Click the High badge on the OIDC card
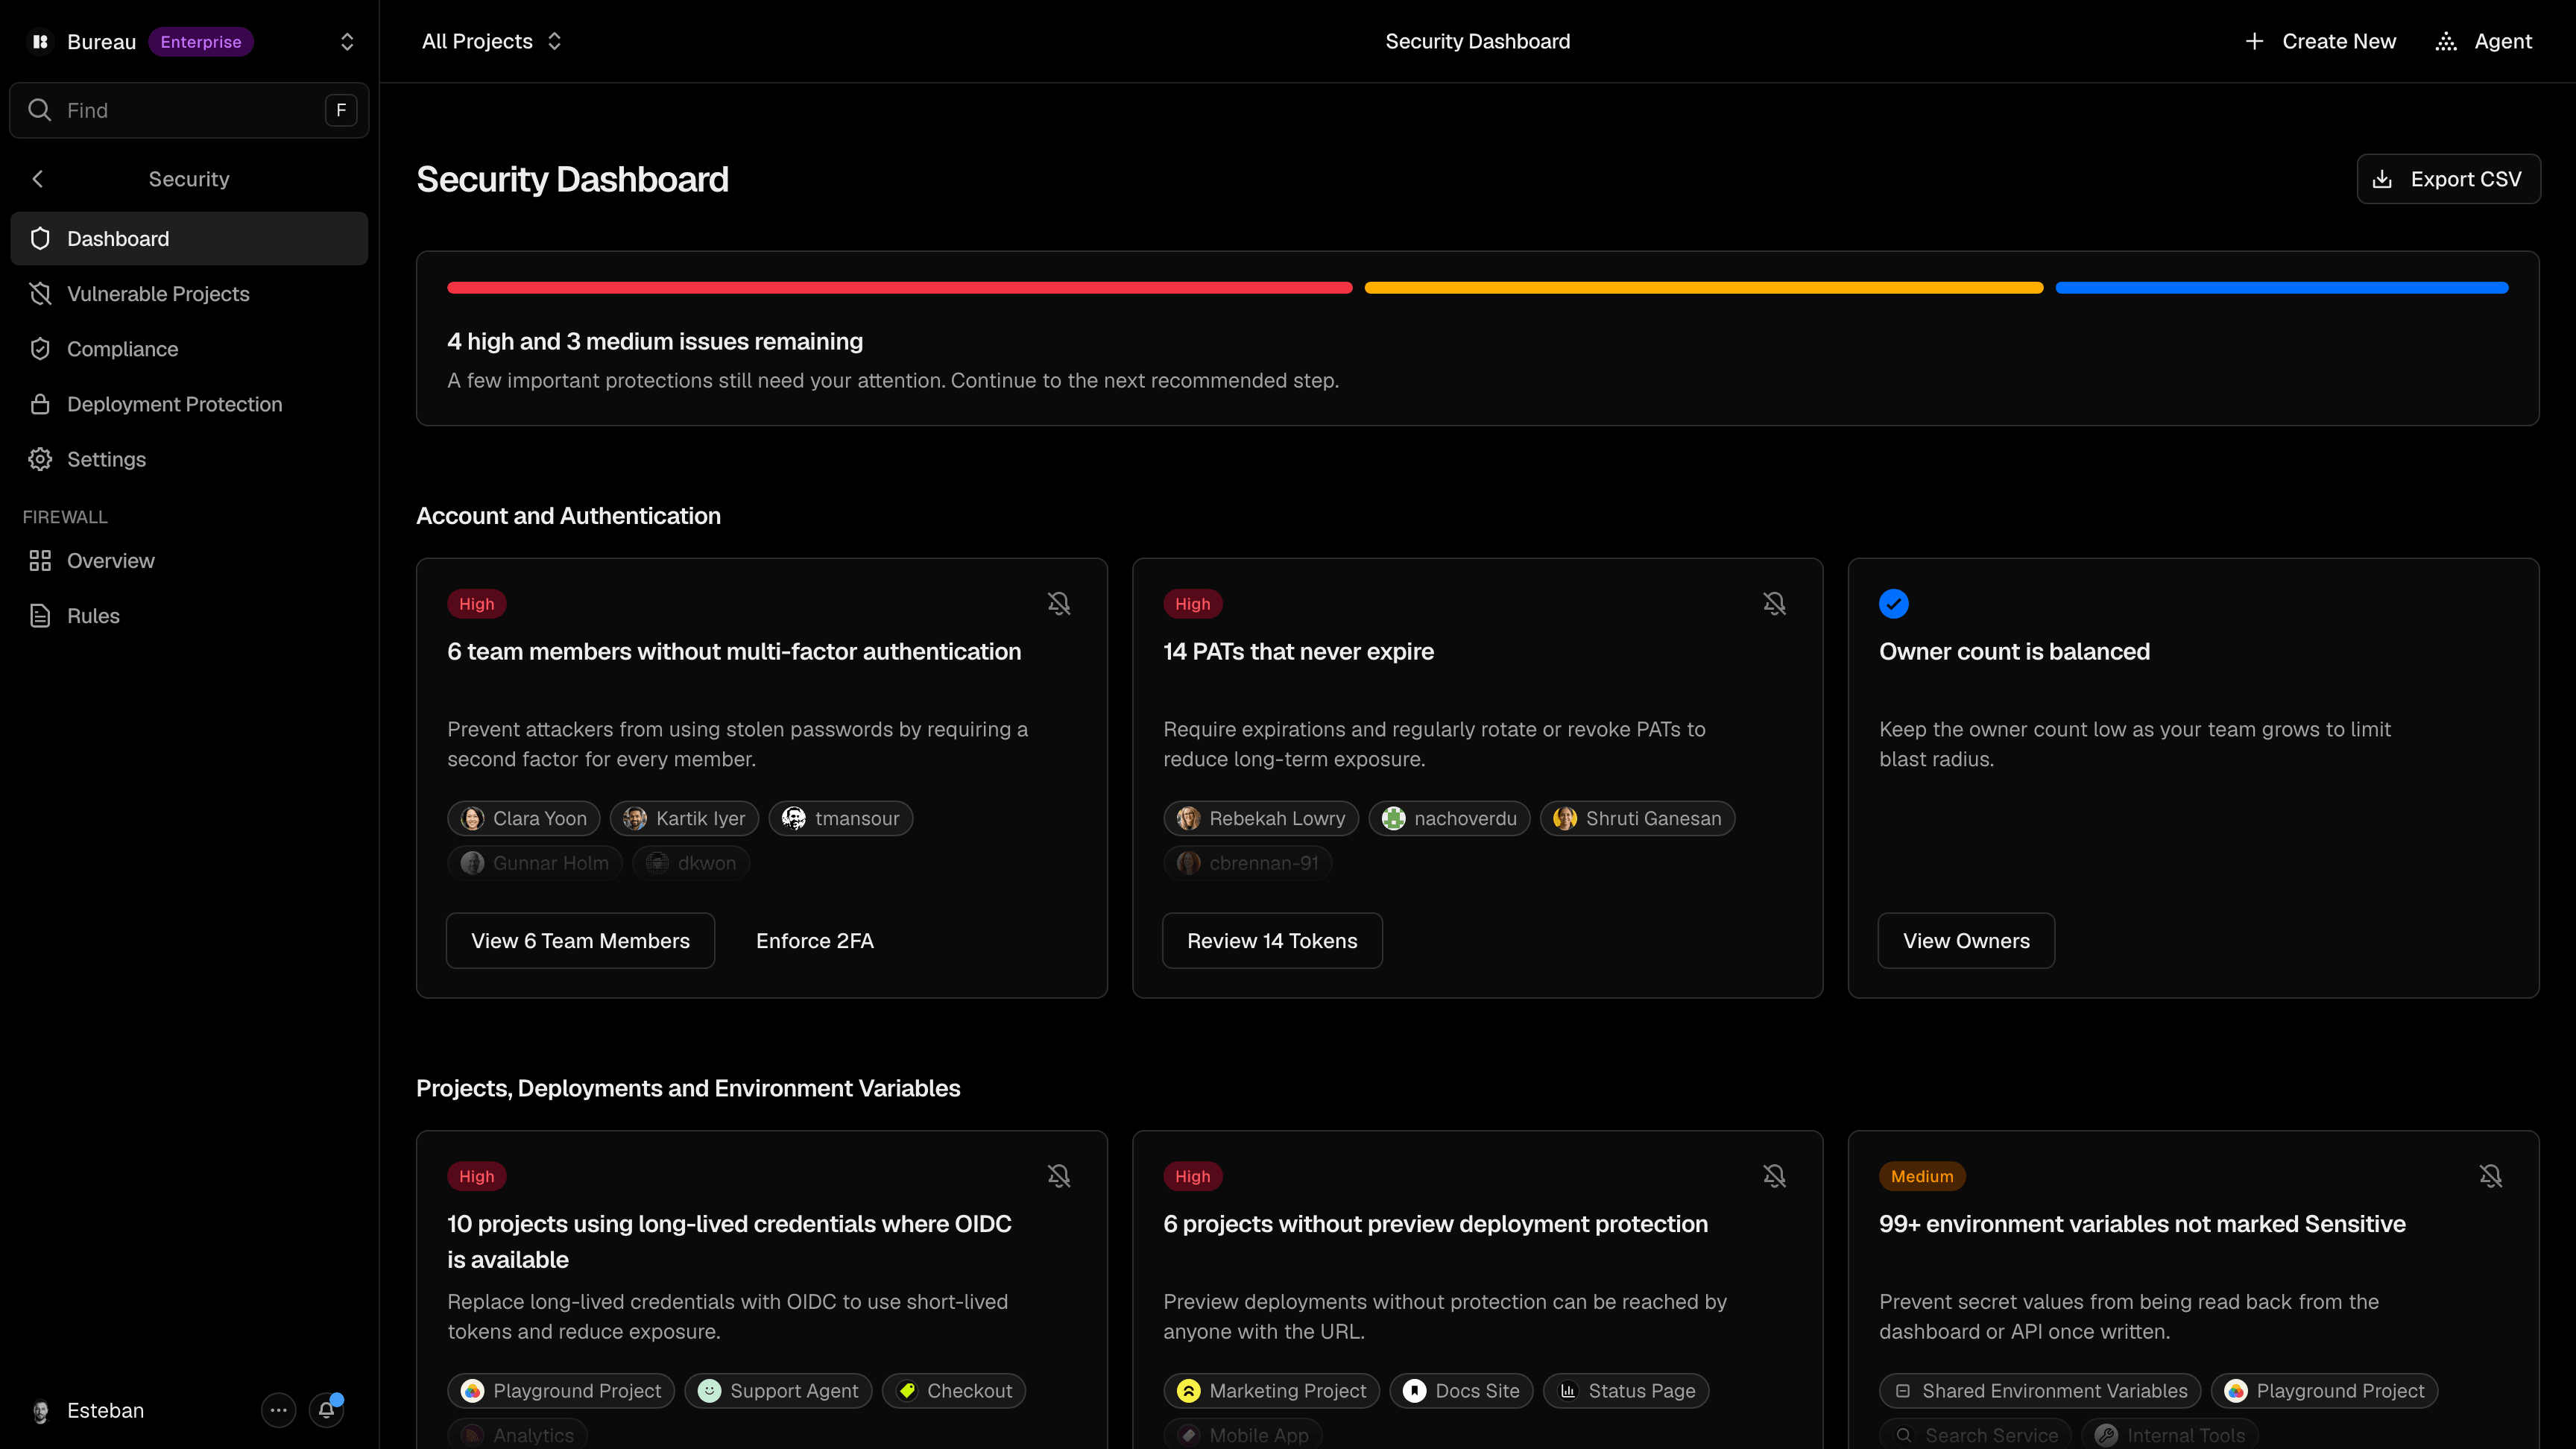This screenshot has height=1449, width=2576. click(x=476, y=1177)
